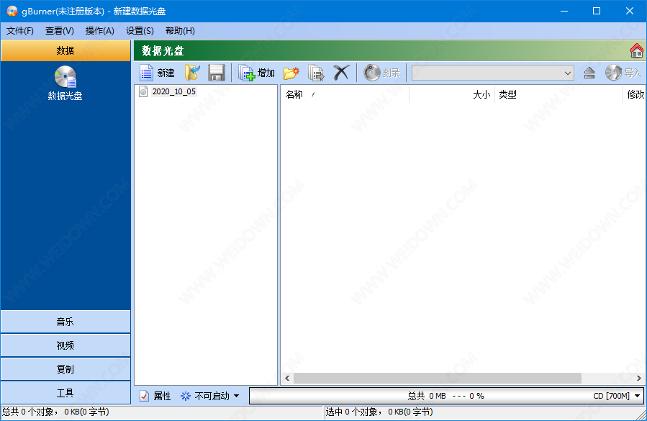This screenshot has width=647, height=421.
Task: Maximize the gBurner window
Action: pos(597,11)
